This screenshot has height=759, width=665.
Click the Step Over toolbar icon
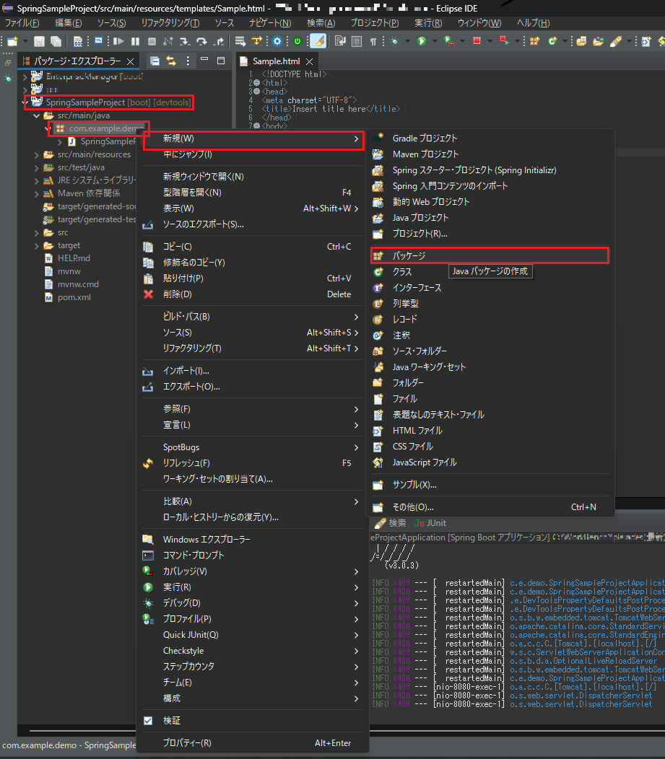click(201, 42)
